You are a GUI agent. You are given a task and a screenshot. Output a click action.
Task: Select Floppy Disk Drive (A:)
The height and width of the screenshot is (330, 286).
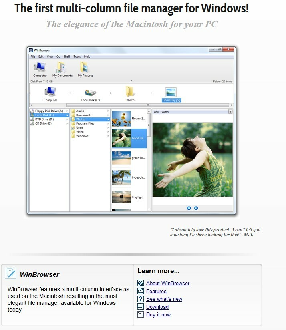49,111
